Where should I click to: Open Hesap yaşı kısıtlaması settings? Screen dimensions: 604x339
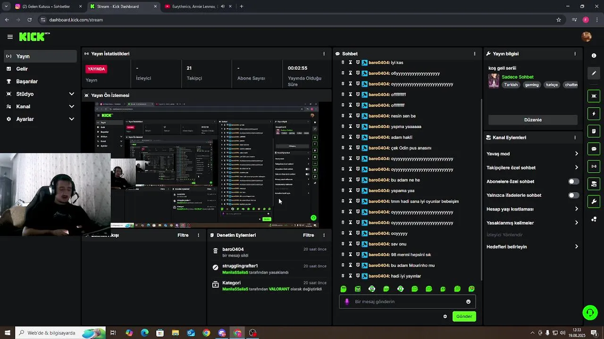532,209
